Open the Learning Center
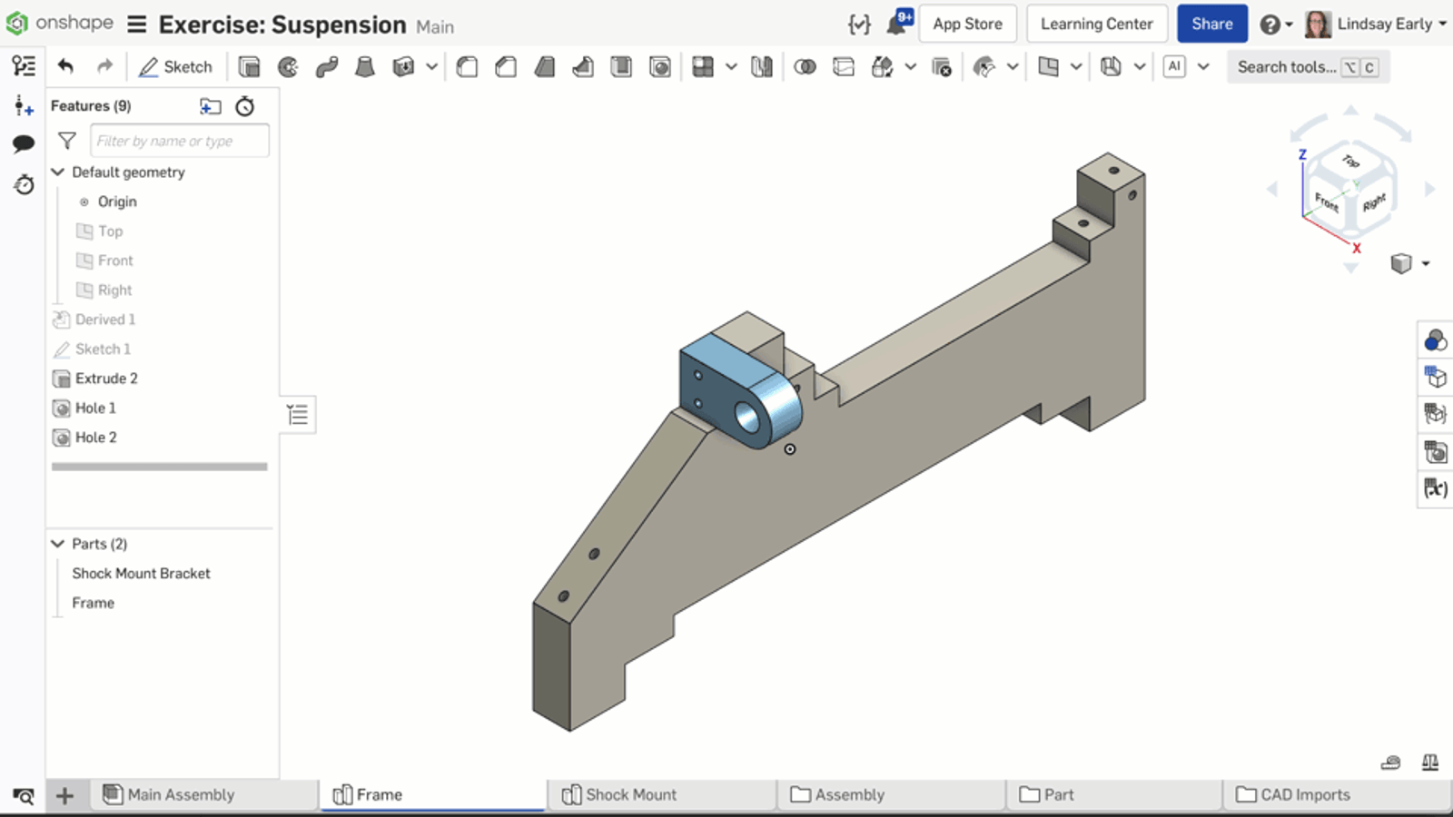Viewport: 1453px width, 817px height. pyautogui.click(x=1096, y=25)
